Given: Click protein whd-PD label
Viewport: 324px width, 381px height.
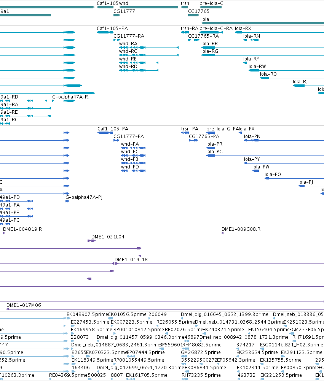Looking at the screenshot, I should (x=130, y=167).
